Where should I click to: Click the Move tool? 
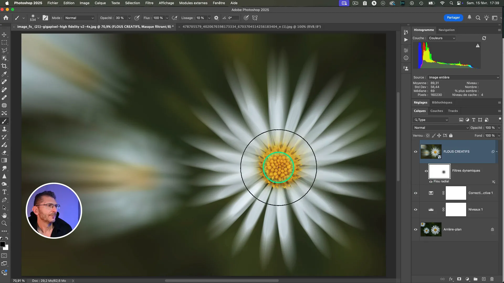pos(4,35)
